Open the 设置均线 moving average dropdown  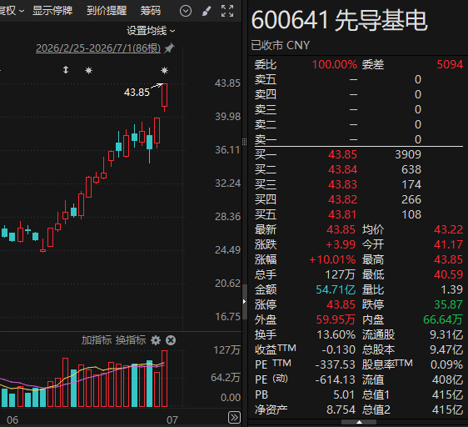pos(151,31)
